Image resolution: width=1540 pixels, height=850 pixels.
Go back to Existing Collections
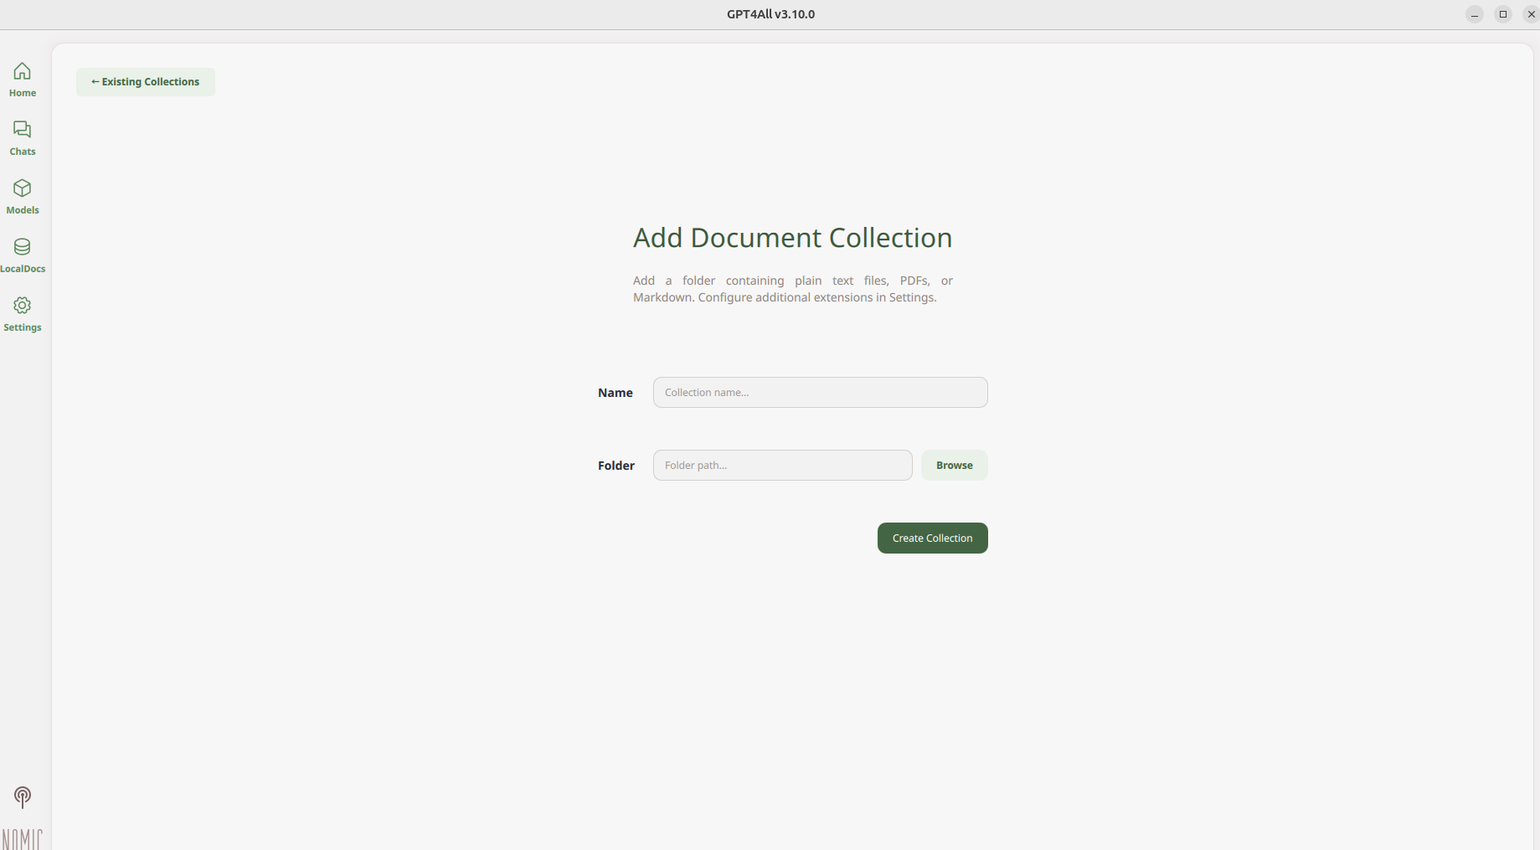tap(146, 82)
